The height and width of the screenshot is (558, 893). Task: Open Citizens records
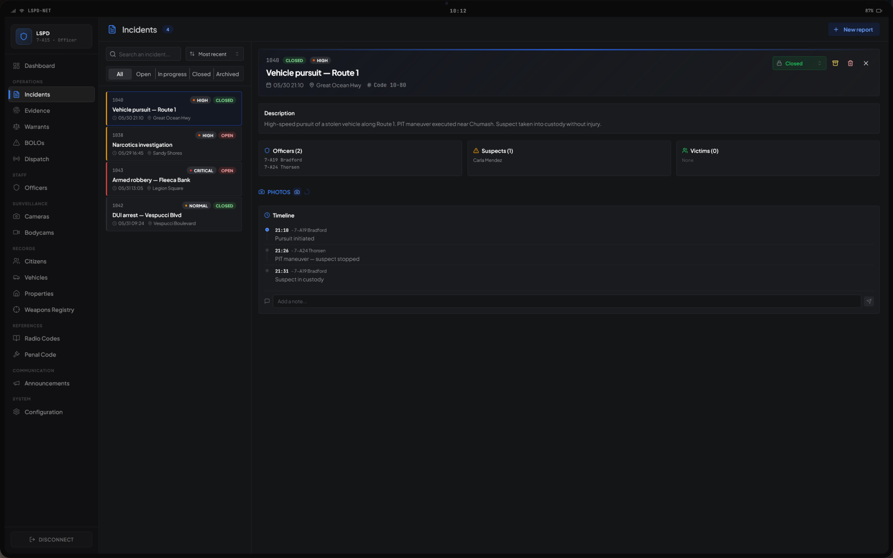click(x=51, y=261)
